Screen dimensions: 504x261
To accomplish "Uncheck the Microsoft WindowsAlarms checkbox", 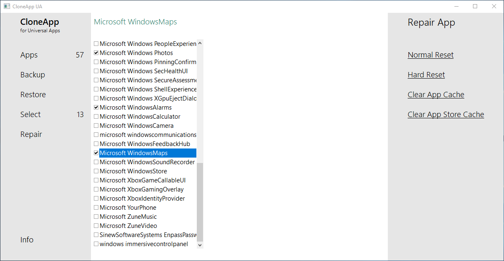I will tap(96, 108).
